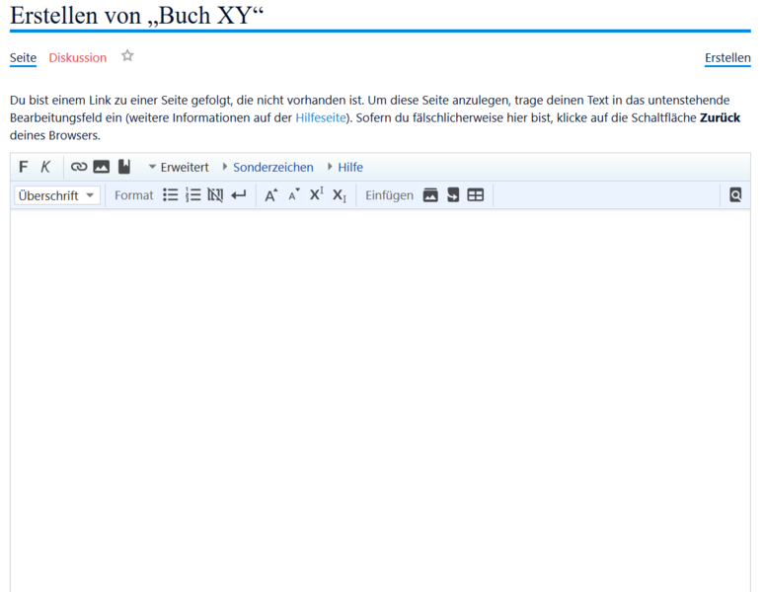Image resolution: width=764 pixels, height=592 pixels.
Task: Toggle superscript formatting
Action: pos(316,194)
